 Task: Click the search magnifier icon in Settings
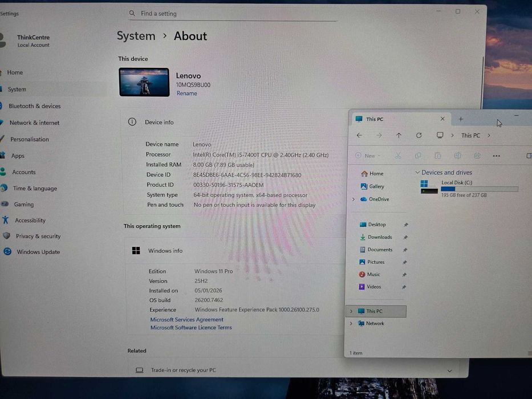(x=132, y=14)
